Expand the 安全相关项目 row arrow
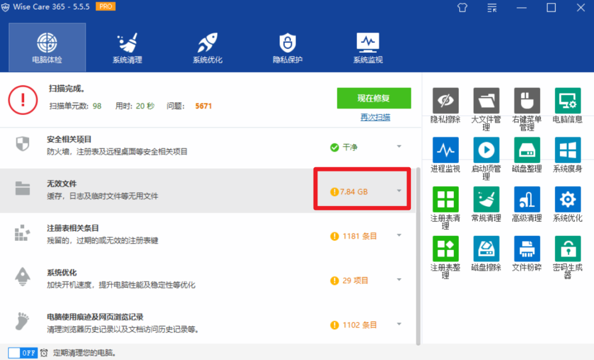The image size is (594, 360). click(399, 147)
